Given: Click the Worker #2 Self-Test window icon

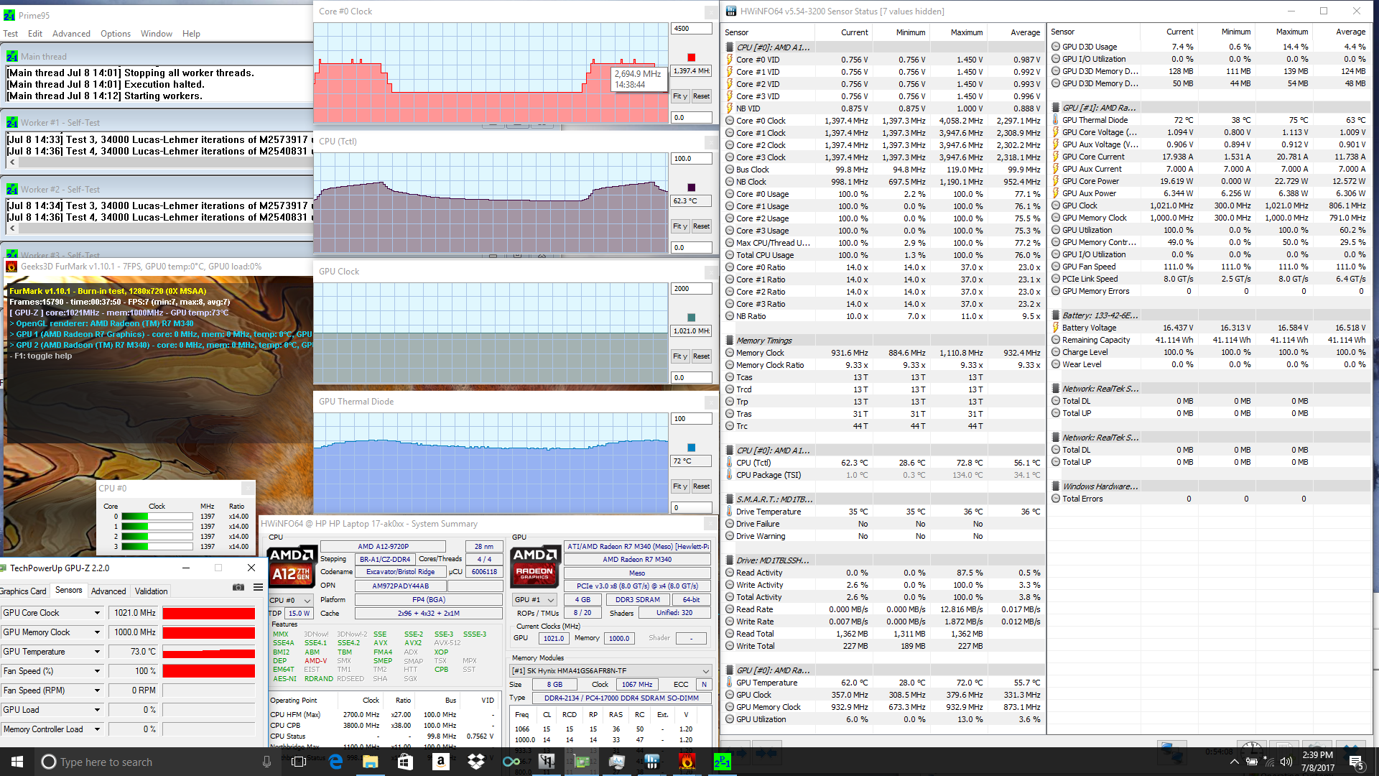Looking at the screenshot, I should click(12, 189).
